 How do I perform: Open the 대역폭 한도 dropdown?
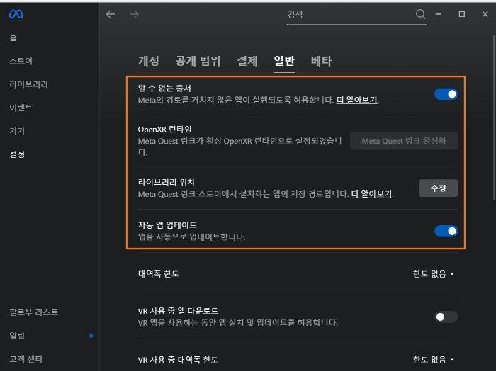tap(434, 274)
